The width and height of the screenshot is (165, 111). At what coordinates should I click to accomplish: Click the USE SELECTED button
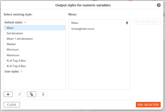148,105
